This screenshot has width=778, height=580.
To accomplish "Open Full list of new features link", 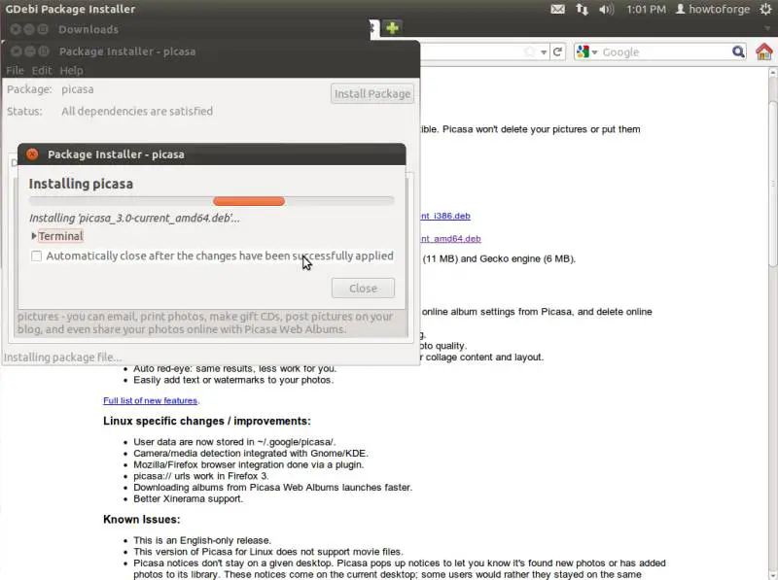I will (151, 400).
